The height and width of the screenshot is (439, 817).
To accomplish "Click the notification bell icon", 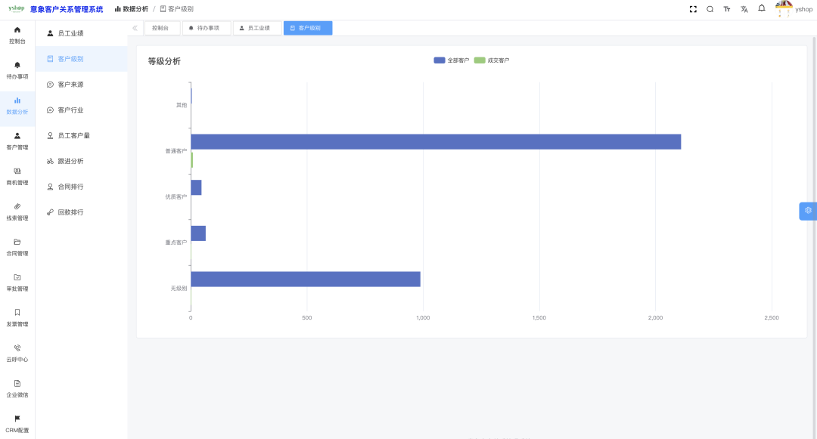I will [761, 8].
